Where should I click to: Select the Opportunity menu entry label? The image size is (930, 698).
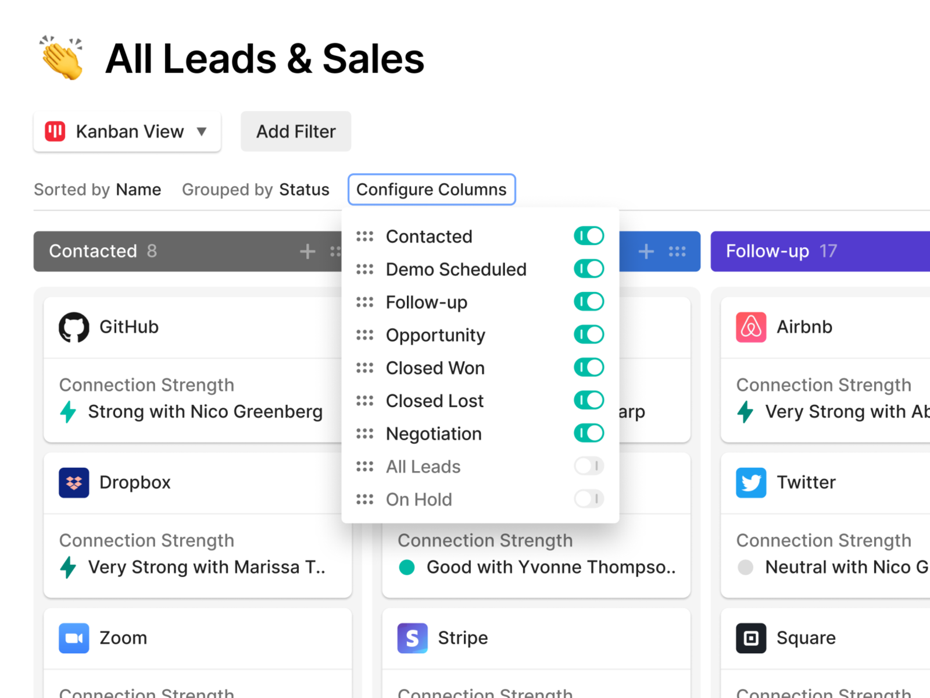click(435, 335)
